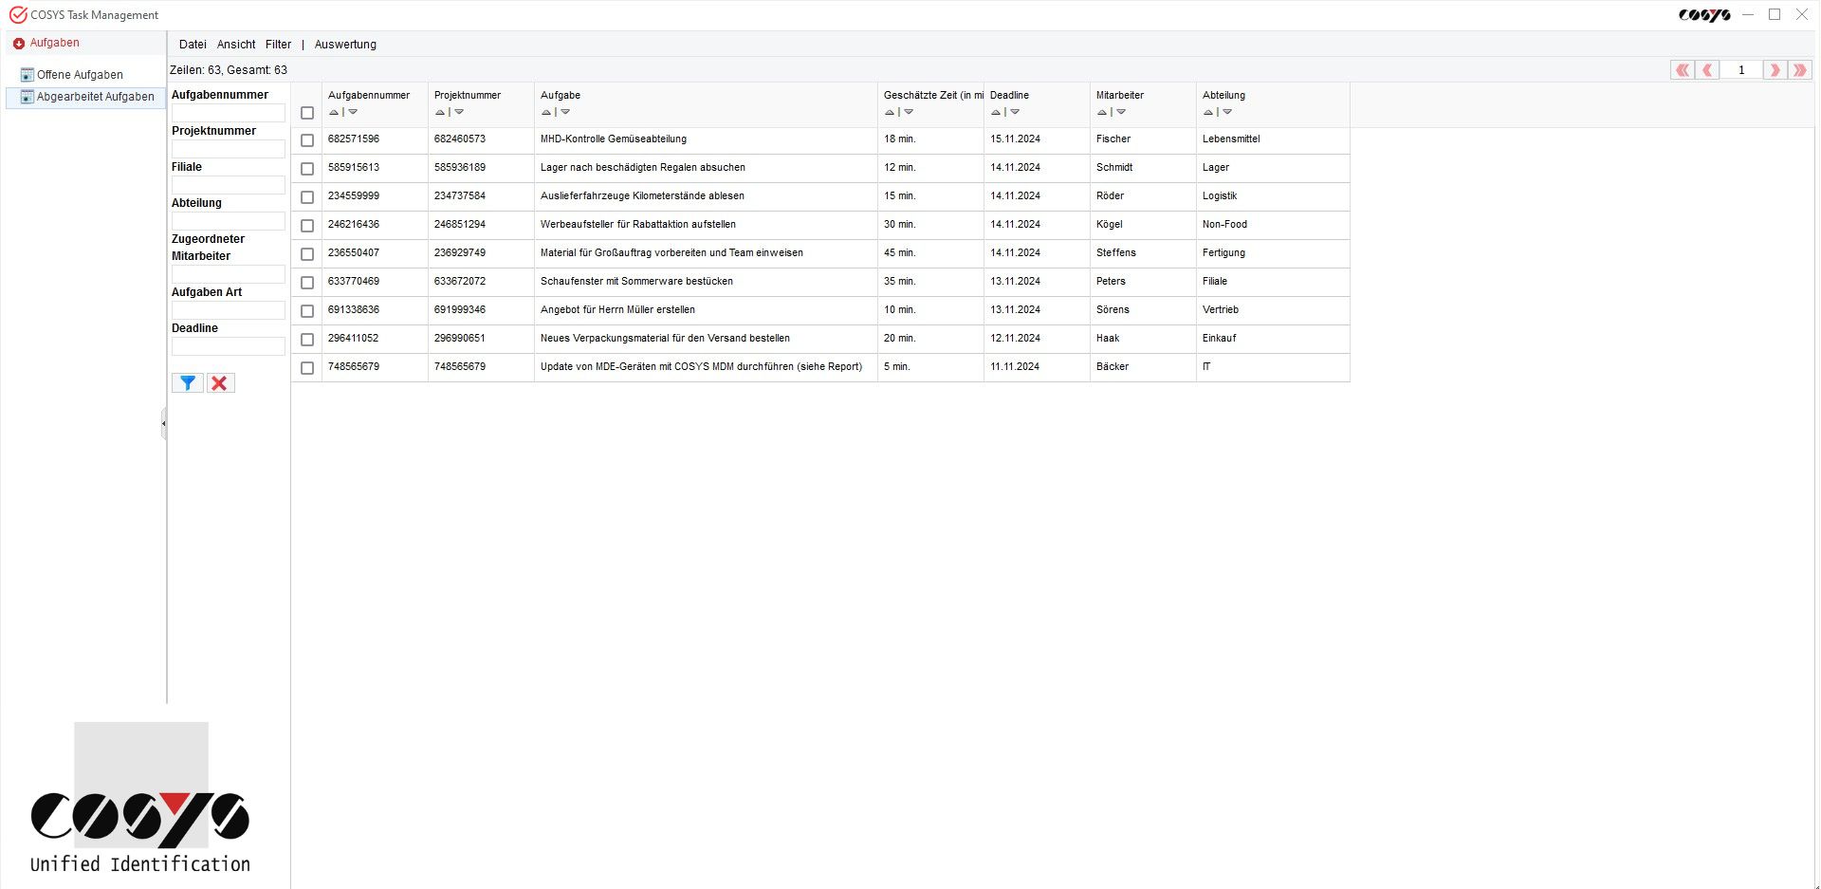Sort Aufgabennummer column ascending
This screenshot has width=1821, height=889.
[x=334, y=112]
